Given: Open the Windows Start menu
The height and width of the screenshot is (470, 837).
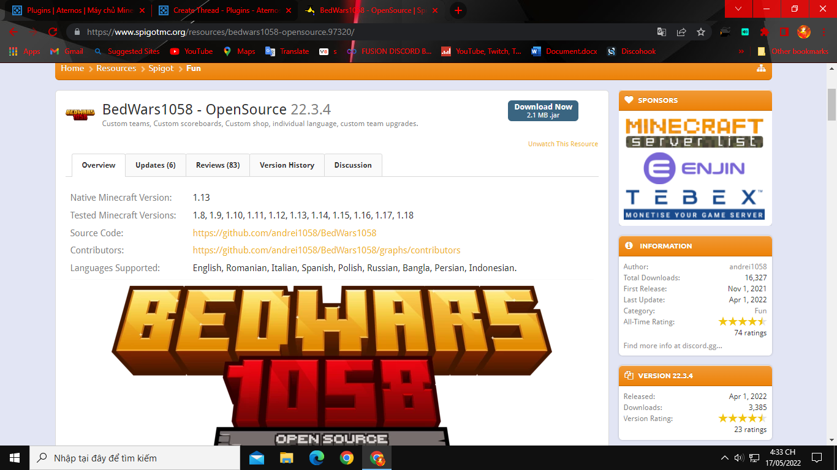Looking at the screenshot, I should (15, 458).
